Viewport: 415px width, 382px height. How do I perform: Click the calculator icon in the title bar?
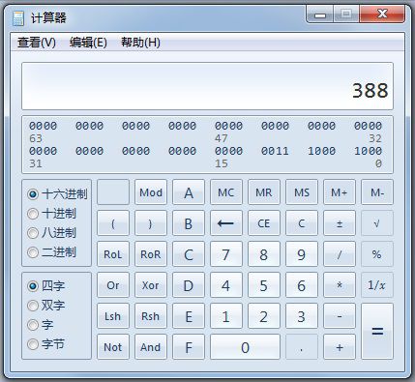click(18, 18)
